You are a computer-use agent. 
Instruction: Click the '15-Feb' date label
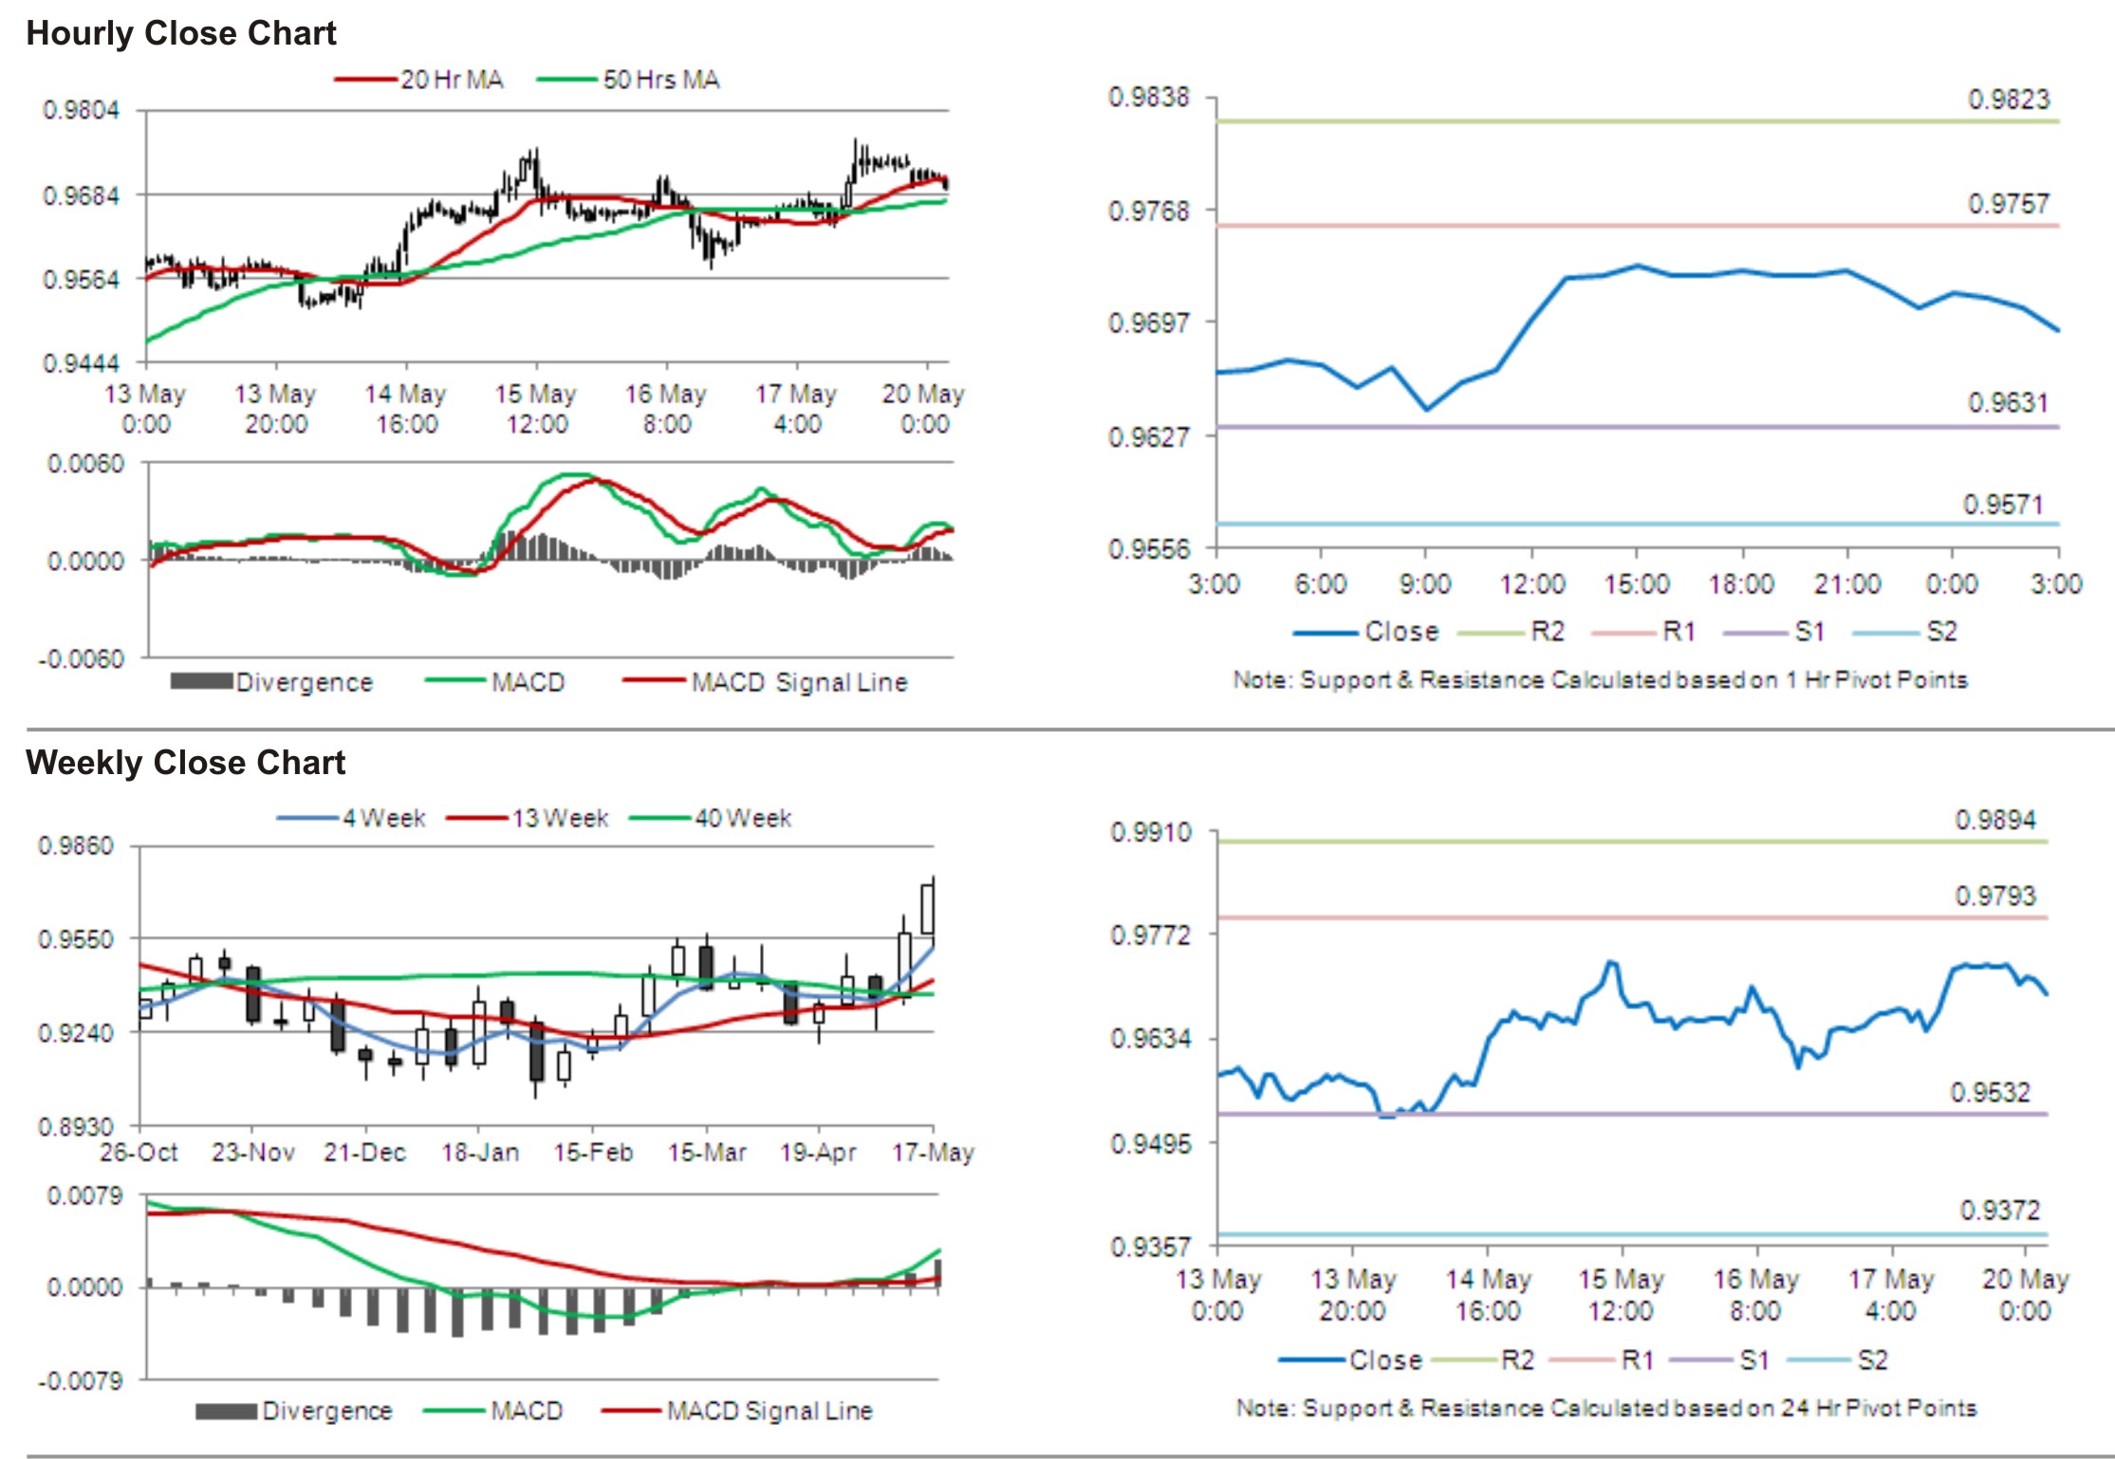coord(593,1153)
